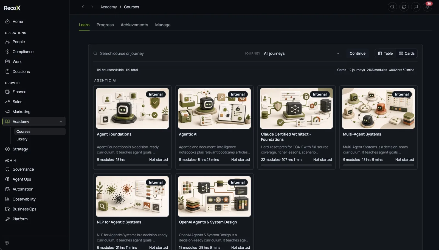Viewport: 439px width, 250px height.
Task: Click the Sales trend icon
Action: coord(7,102)
